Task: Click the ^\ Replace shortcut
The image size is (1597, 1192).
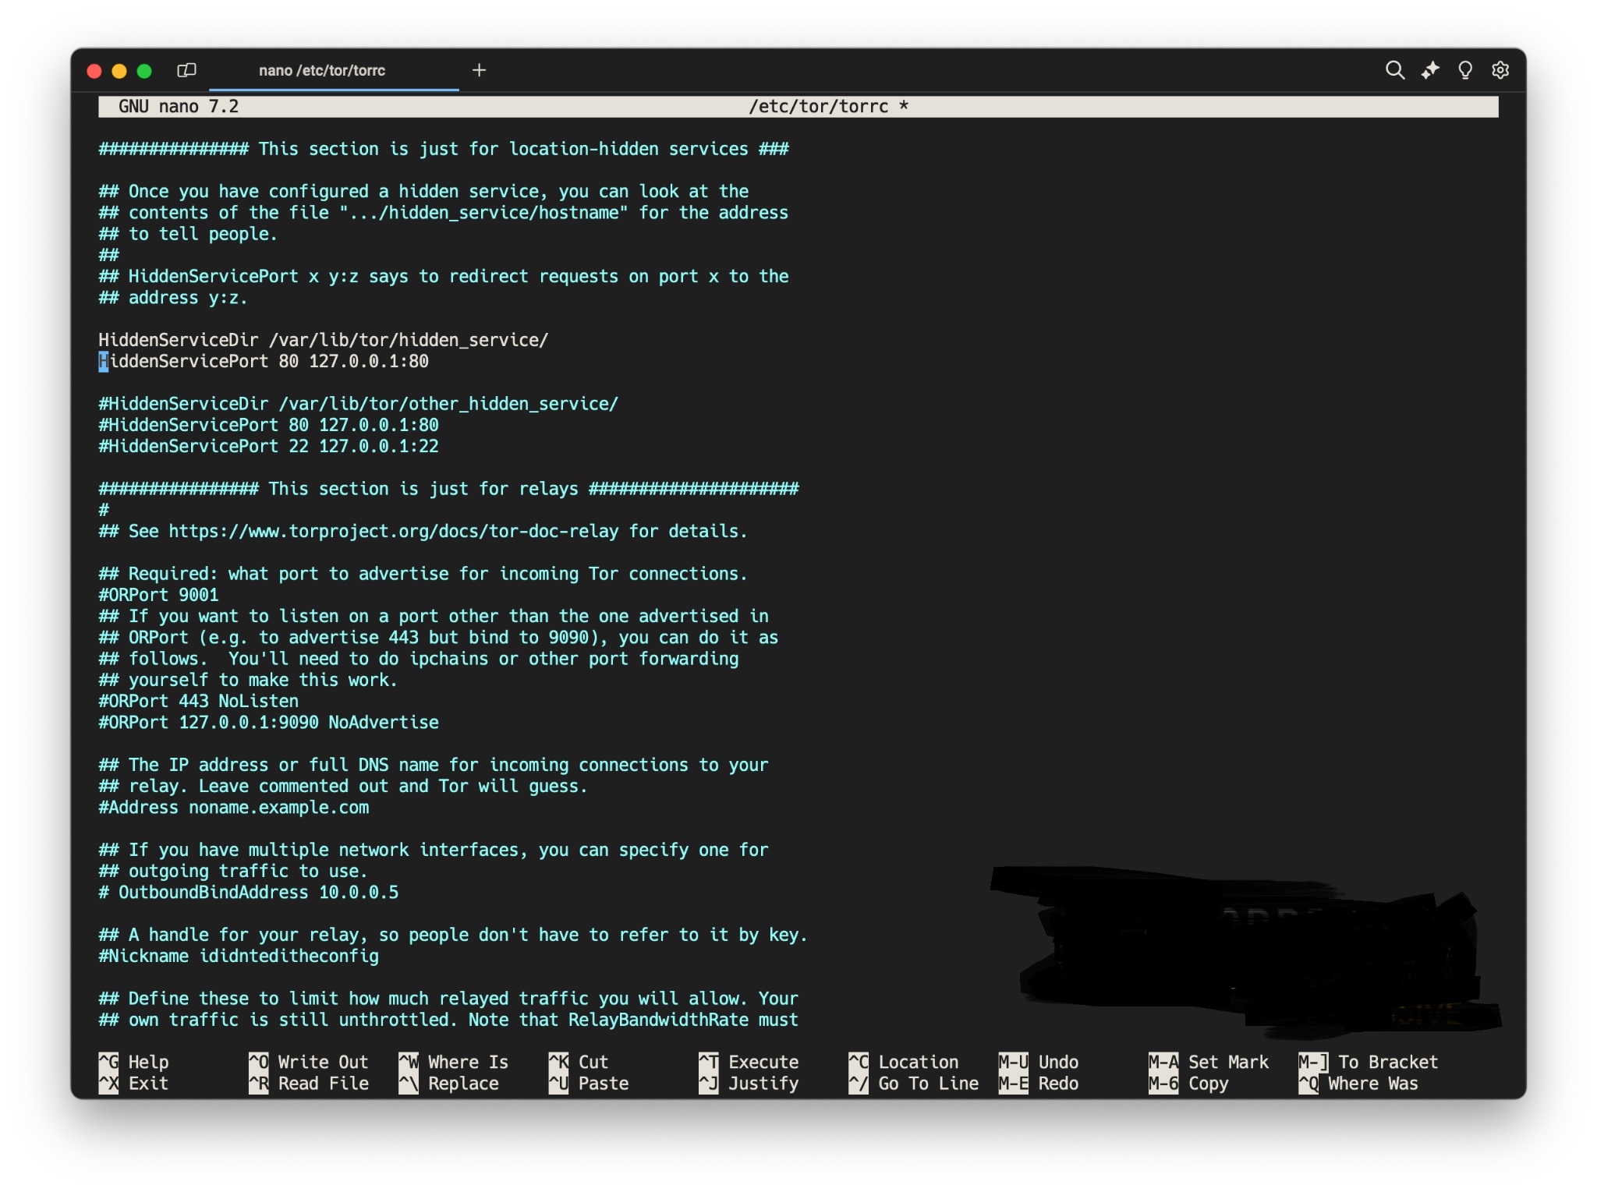Action: 449,1083
